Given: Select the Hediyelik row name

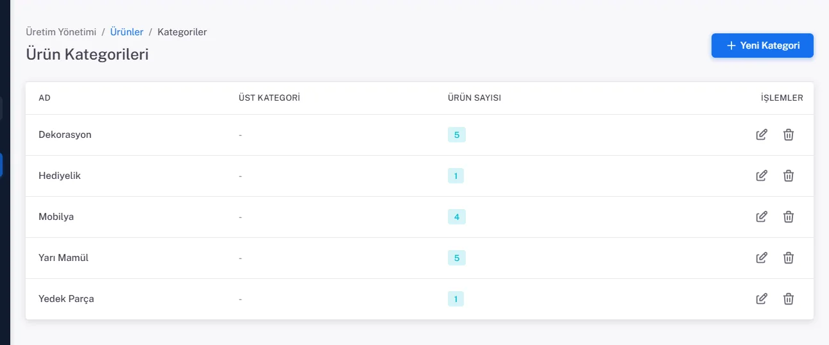Looking at the screenshot, I should click(60, 176).
